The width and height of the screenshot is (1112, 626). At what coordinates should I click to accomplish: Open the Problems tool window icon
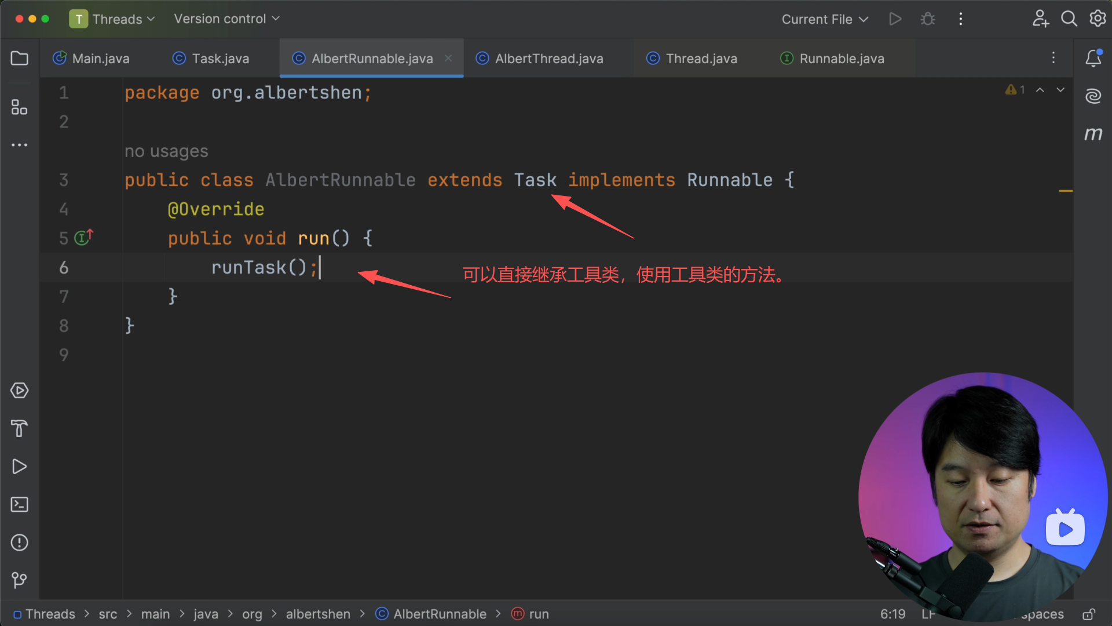click(x=20, y=543)
